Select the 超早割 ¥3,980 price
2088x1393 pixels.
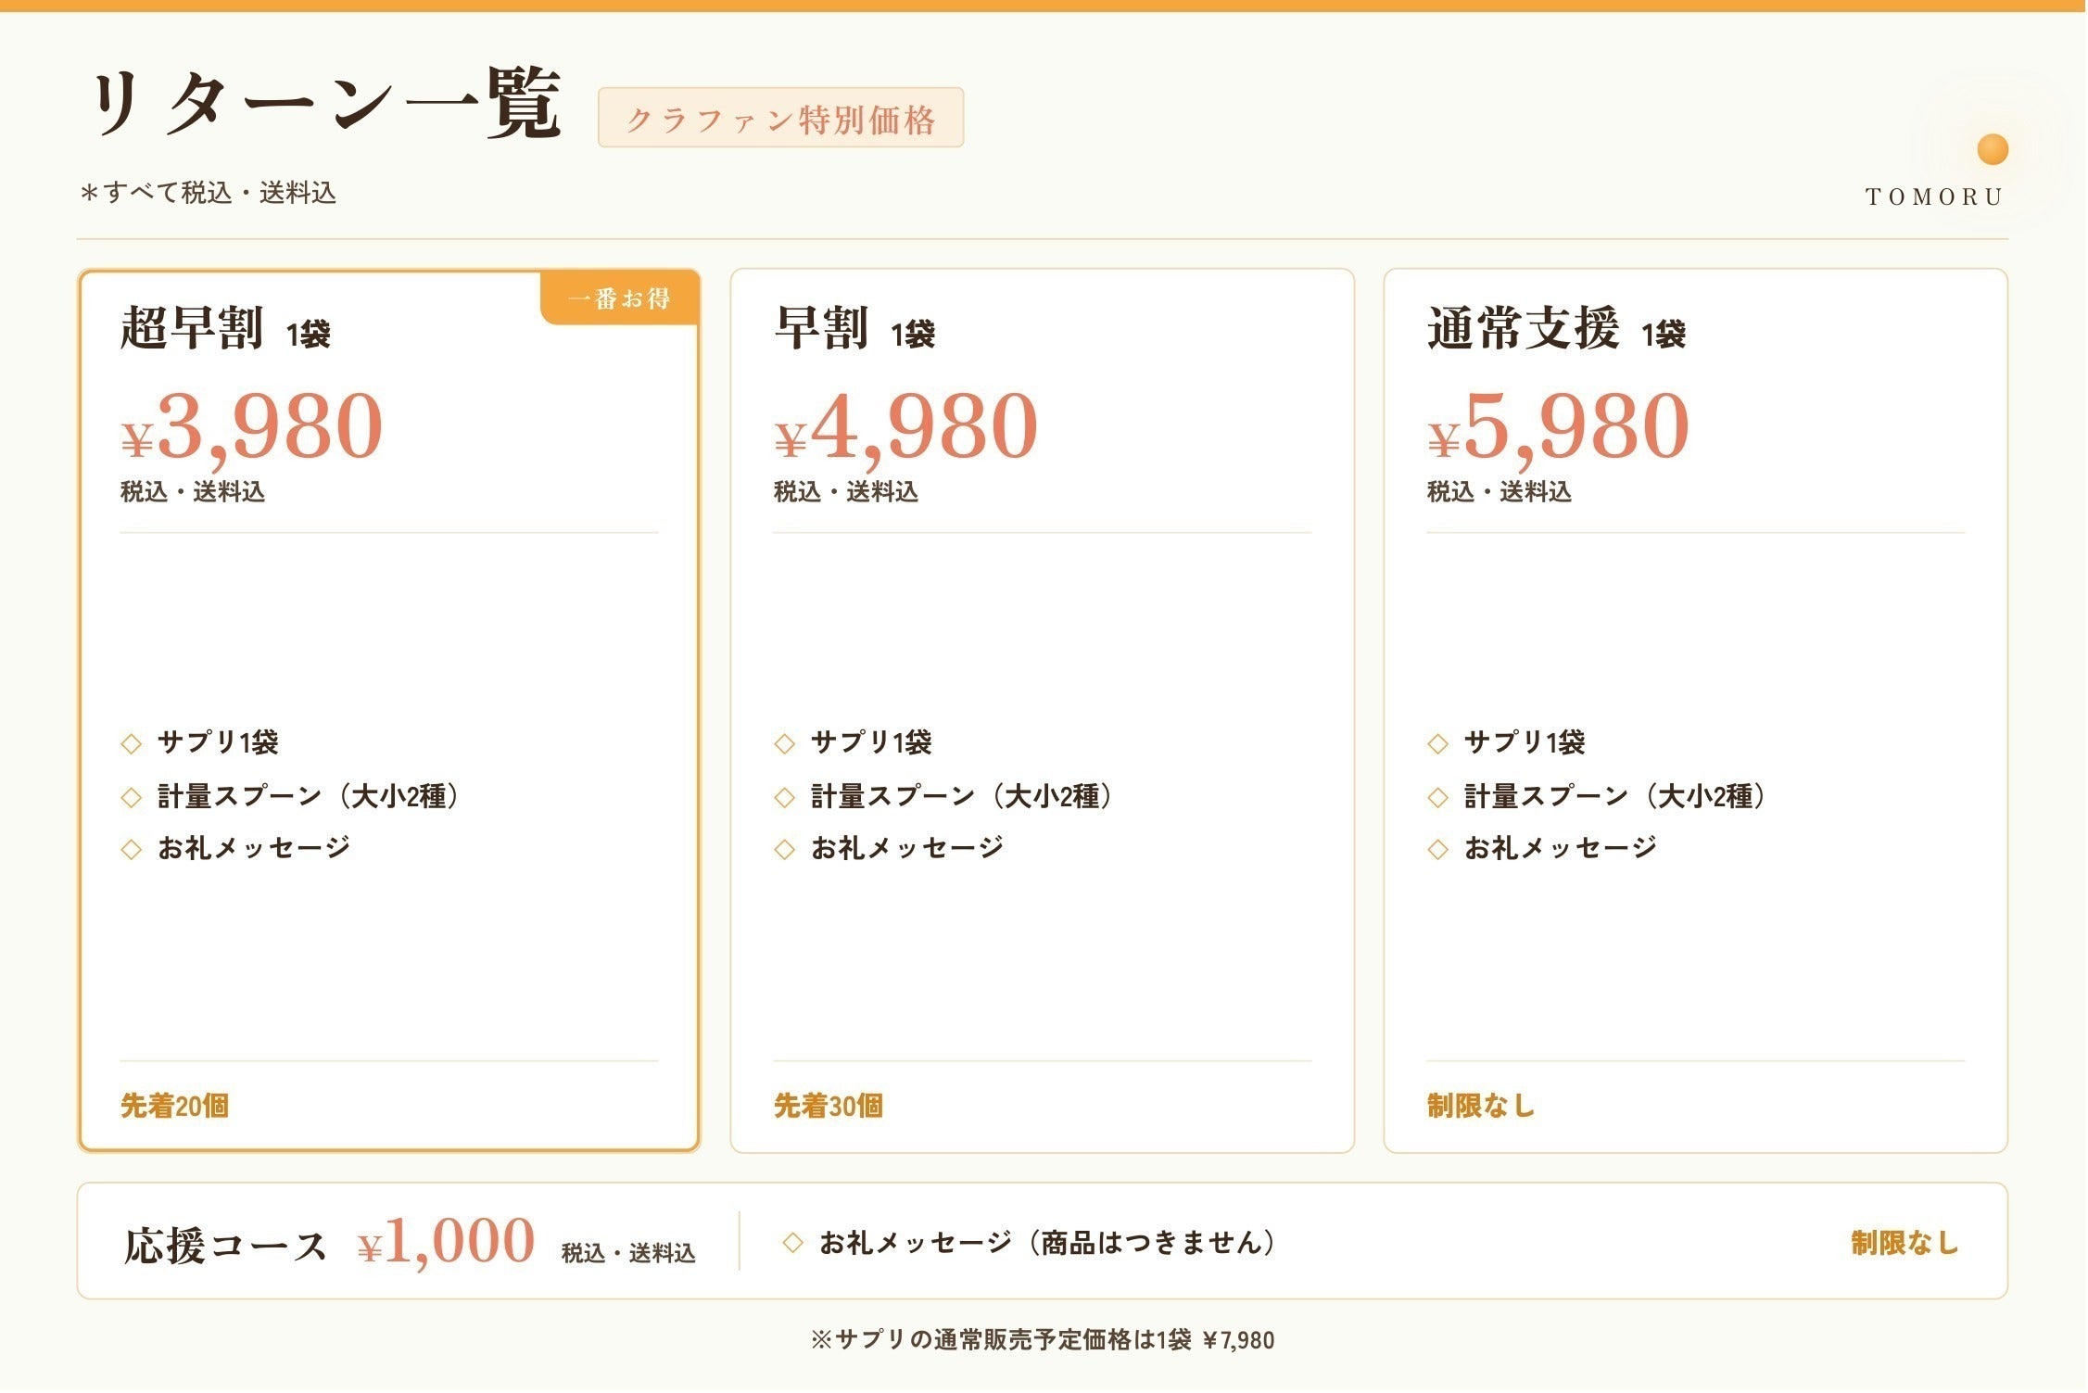coord(252,426)
